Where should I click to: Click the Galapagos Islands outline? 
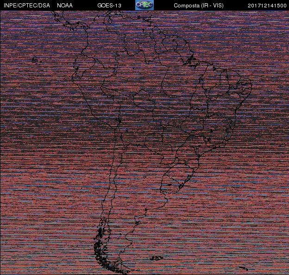(x=35, y=60)
